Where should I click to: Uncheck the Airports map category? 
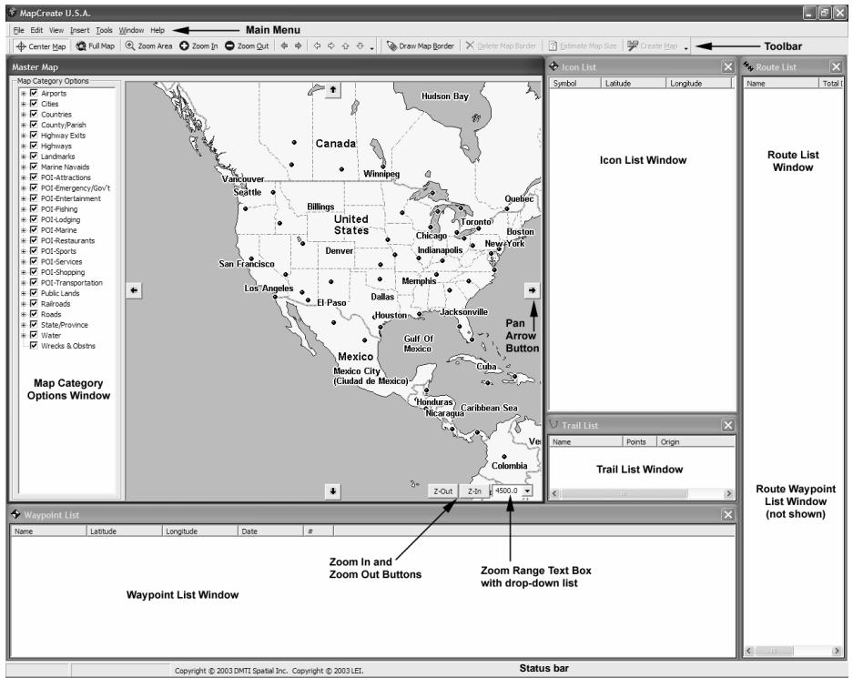pyautogui.click(x=34, y=93)
